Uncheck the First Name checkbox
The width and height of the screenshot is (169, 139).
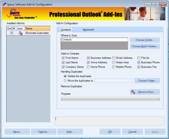63,58
